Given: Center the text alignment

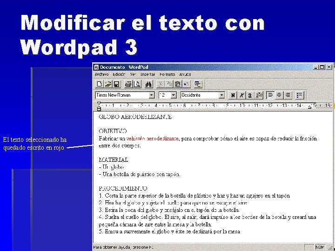Looking at the screenshot, I should (279, 95).
